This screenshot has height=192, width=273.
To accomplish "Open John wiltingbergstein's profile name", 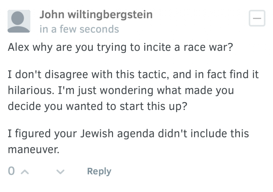I will (96, 14).
